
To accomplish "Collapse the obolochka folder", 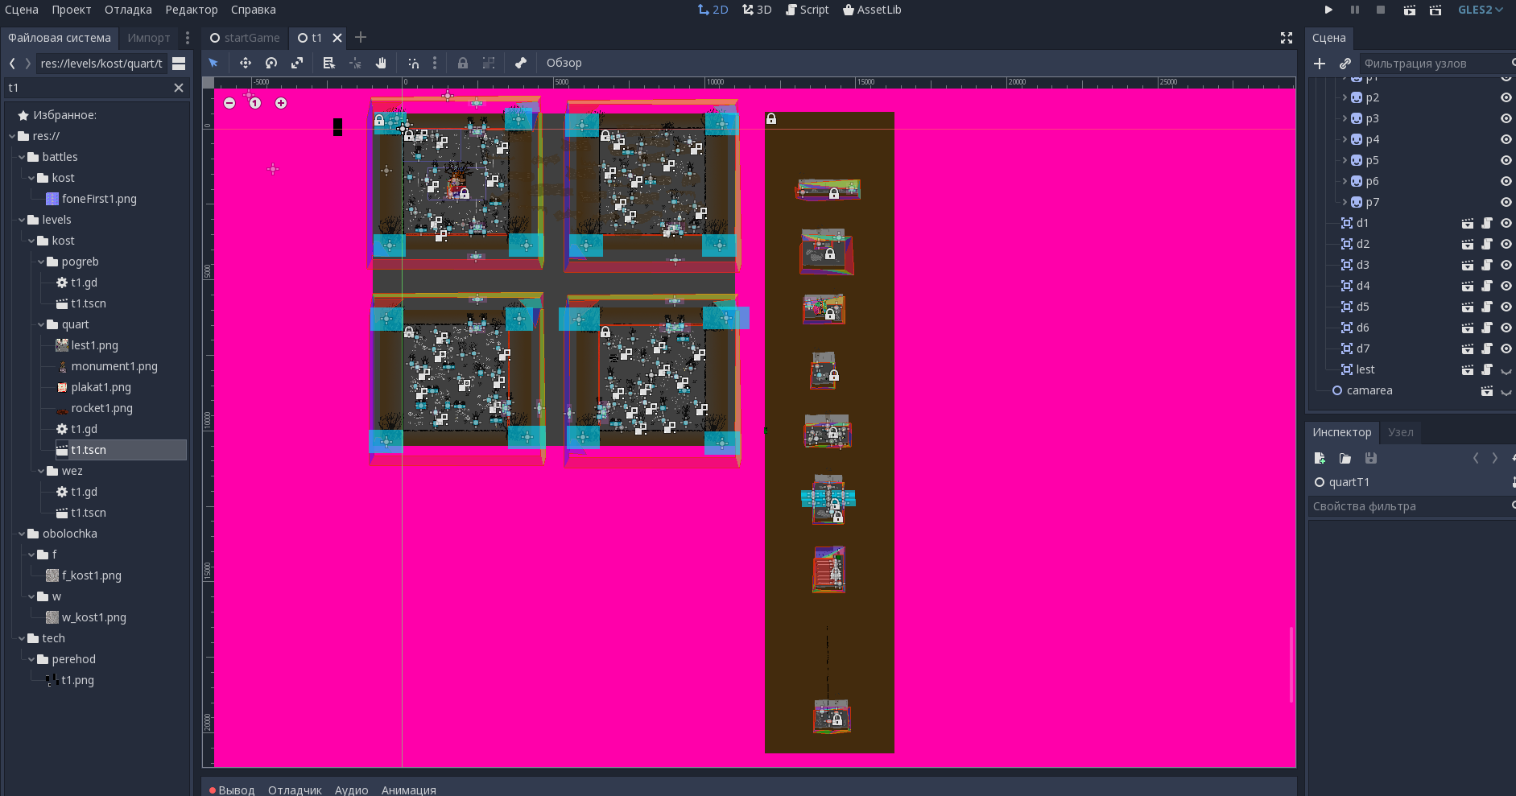I will 22,534.
